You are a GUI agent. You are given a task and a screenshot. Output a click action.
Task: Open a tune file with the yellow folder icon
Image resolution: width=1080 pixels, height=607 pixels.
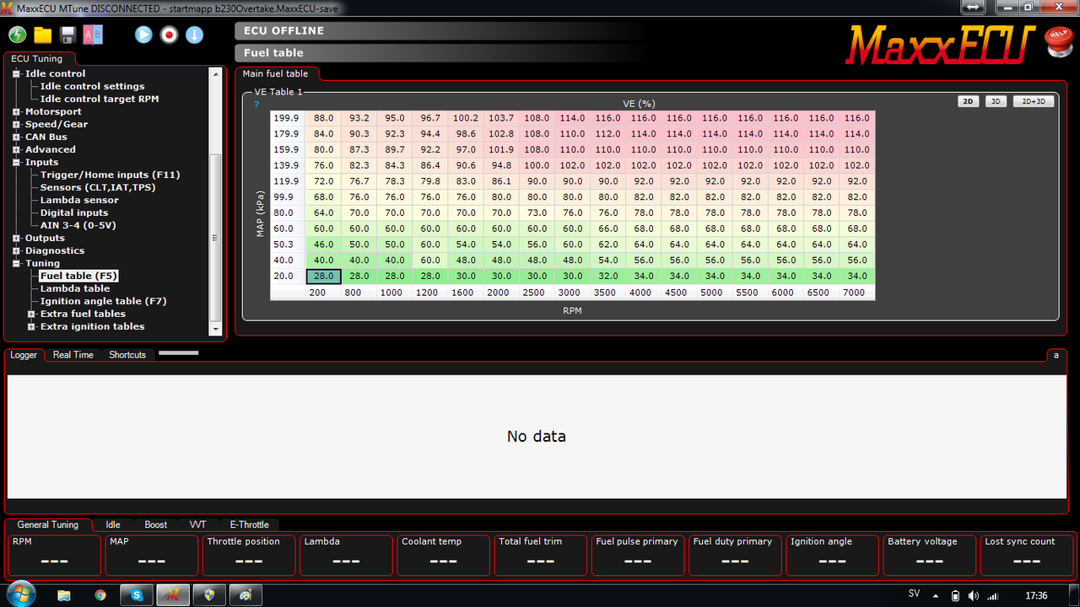point(42,35)
